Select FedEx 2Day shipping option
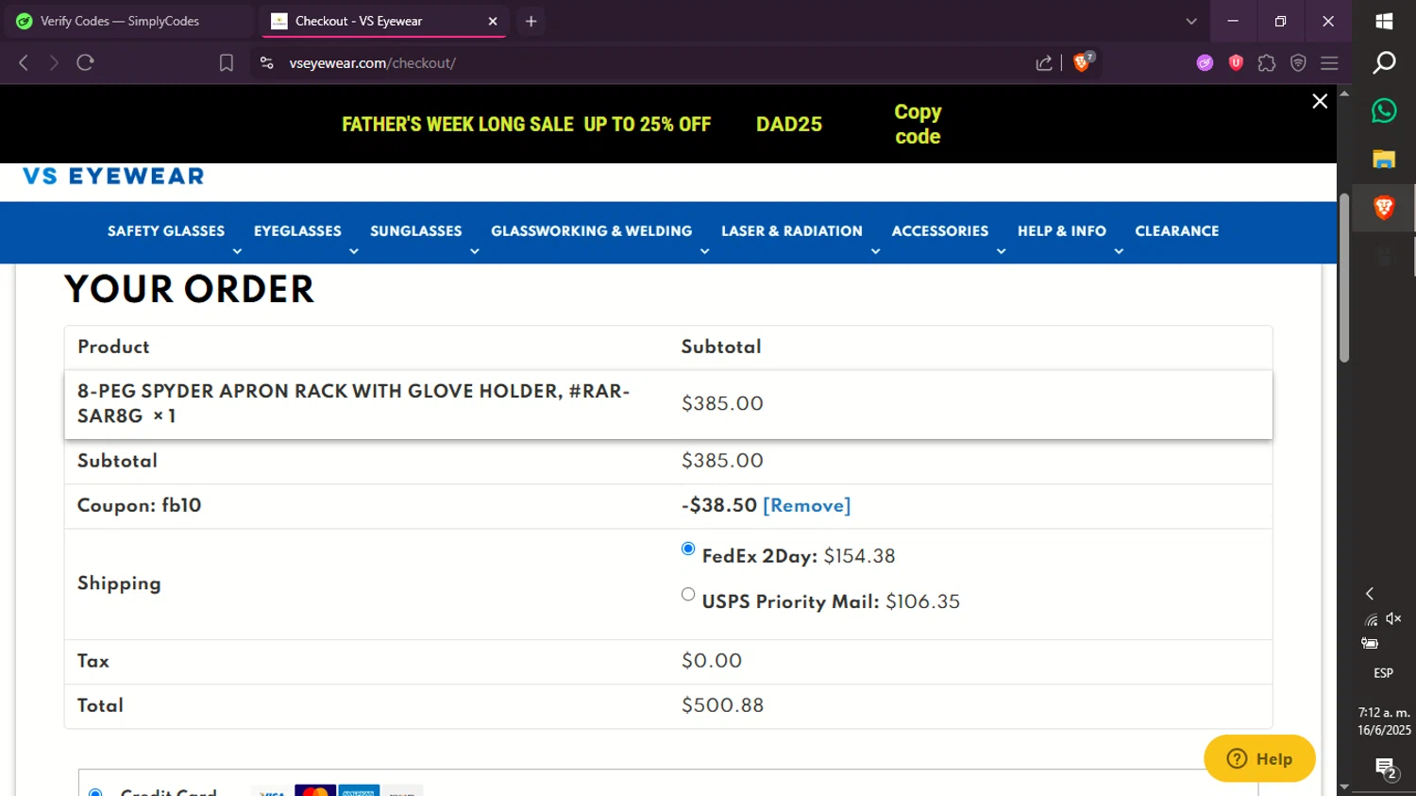Screen dimensions: 1416x796 pos(688,549)
